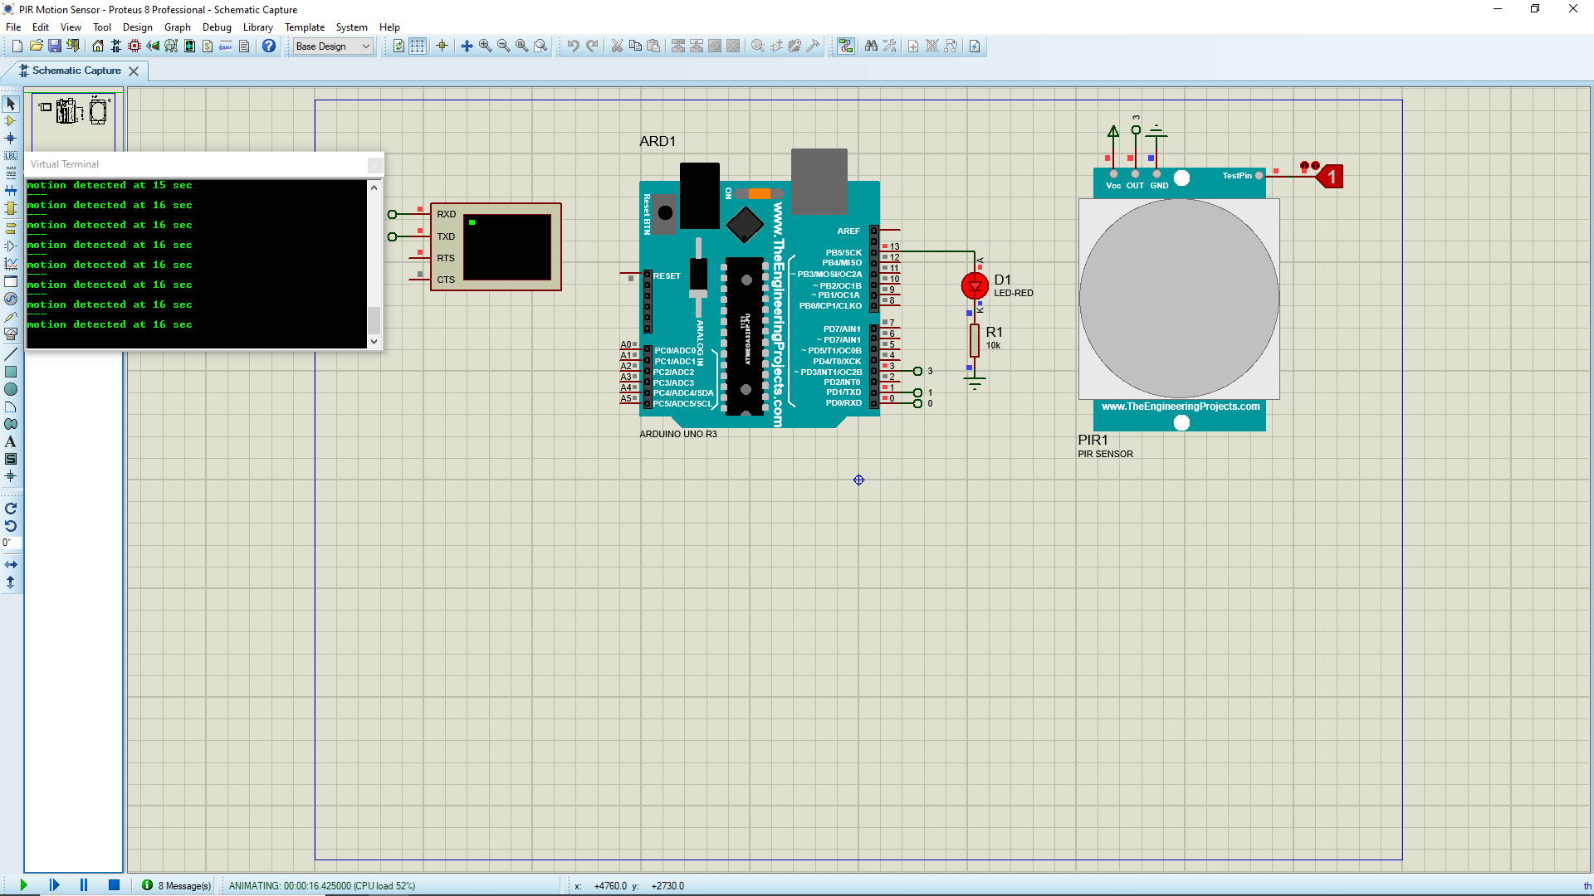The height and width of the screenshot is (896, 1594).
Task: Open the Bill of Materials dollar icon
Action: [x=208, y=46]
